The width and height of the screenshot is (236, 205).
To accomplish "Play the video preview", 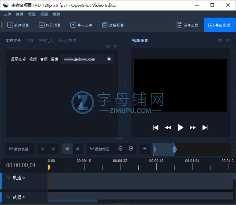I will [180, 128].
